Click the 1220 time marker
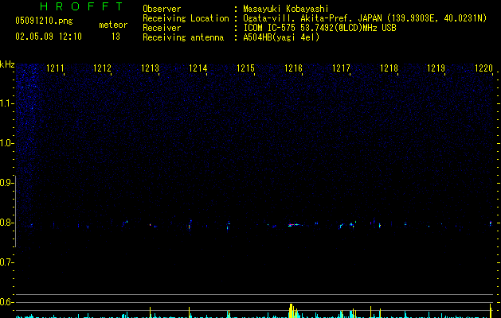This screenshot has height=318, width=501. click(484, 68)
